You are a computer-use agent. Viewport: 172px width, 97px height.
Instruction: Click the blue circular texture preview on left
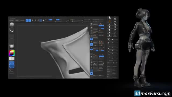[12, 65]
